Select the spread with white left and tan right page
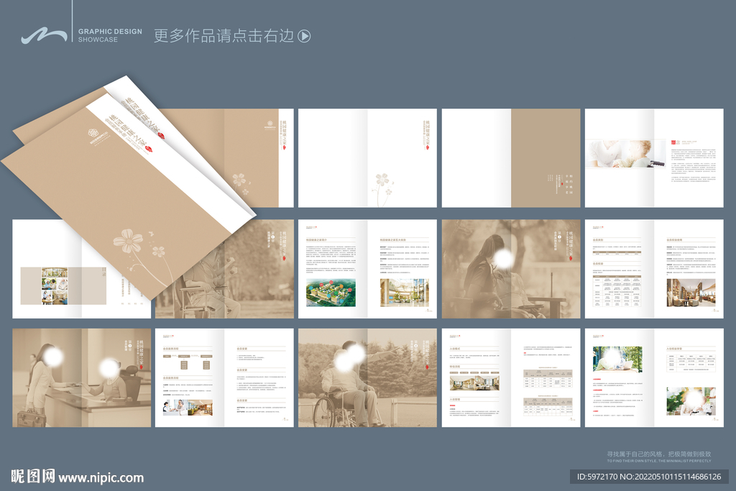Screen dimensions: 736x491 [511, 158]
